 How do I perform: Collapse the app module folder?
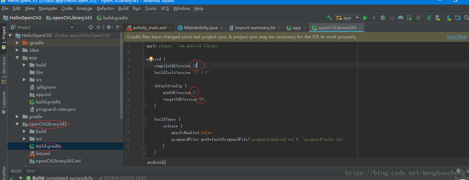tap(17, 58)
